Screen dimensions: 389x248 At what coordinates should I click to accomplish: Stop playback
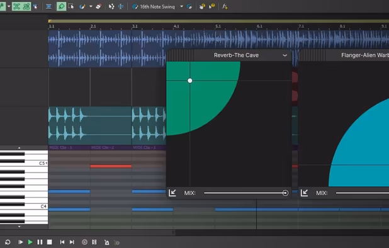pyautogui.click(x=49, y=242)
